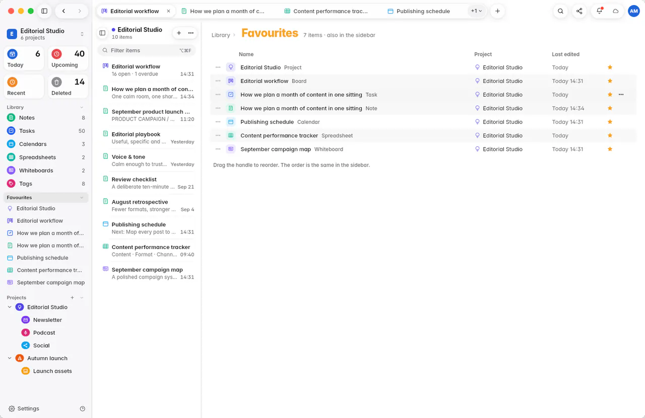Open Whiteboards in the Library list
Screen dimensions: 645x418
click(46, 171)
